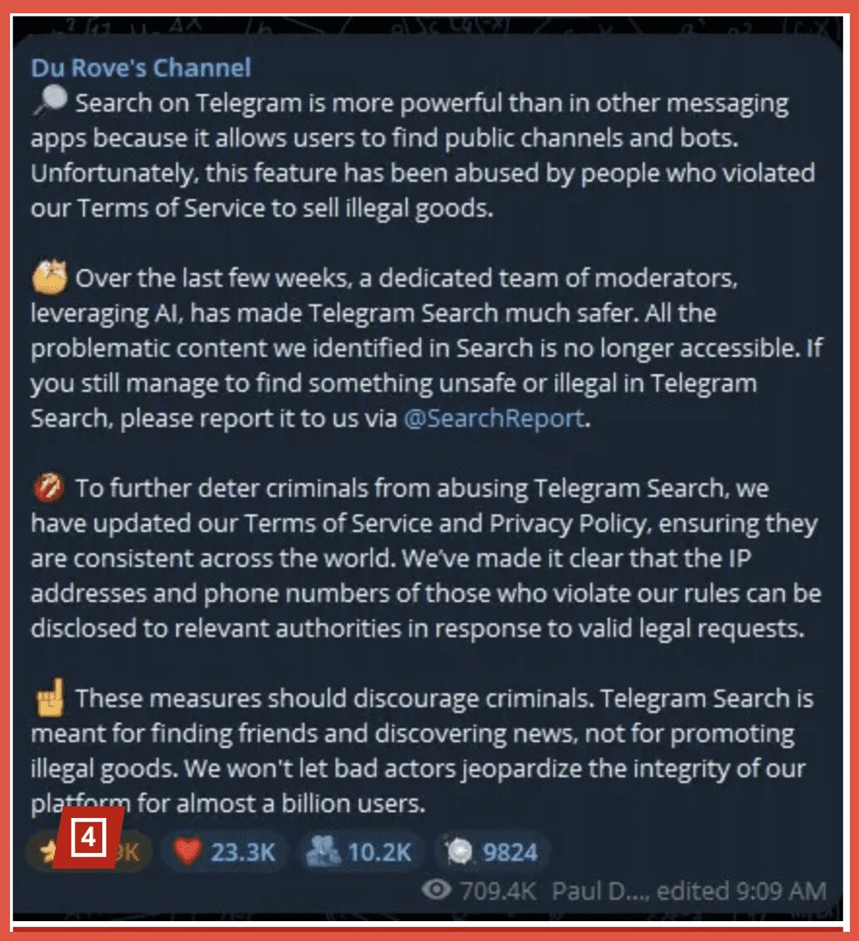Click the handshake people emoji icon

point(324,851)
